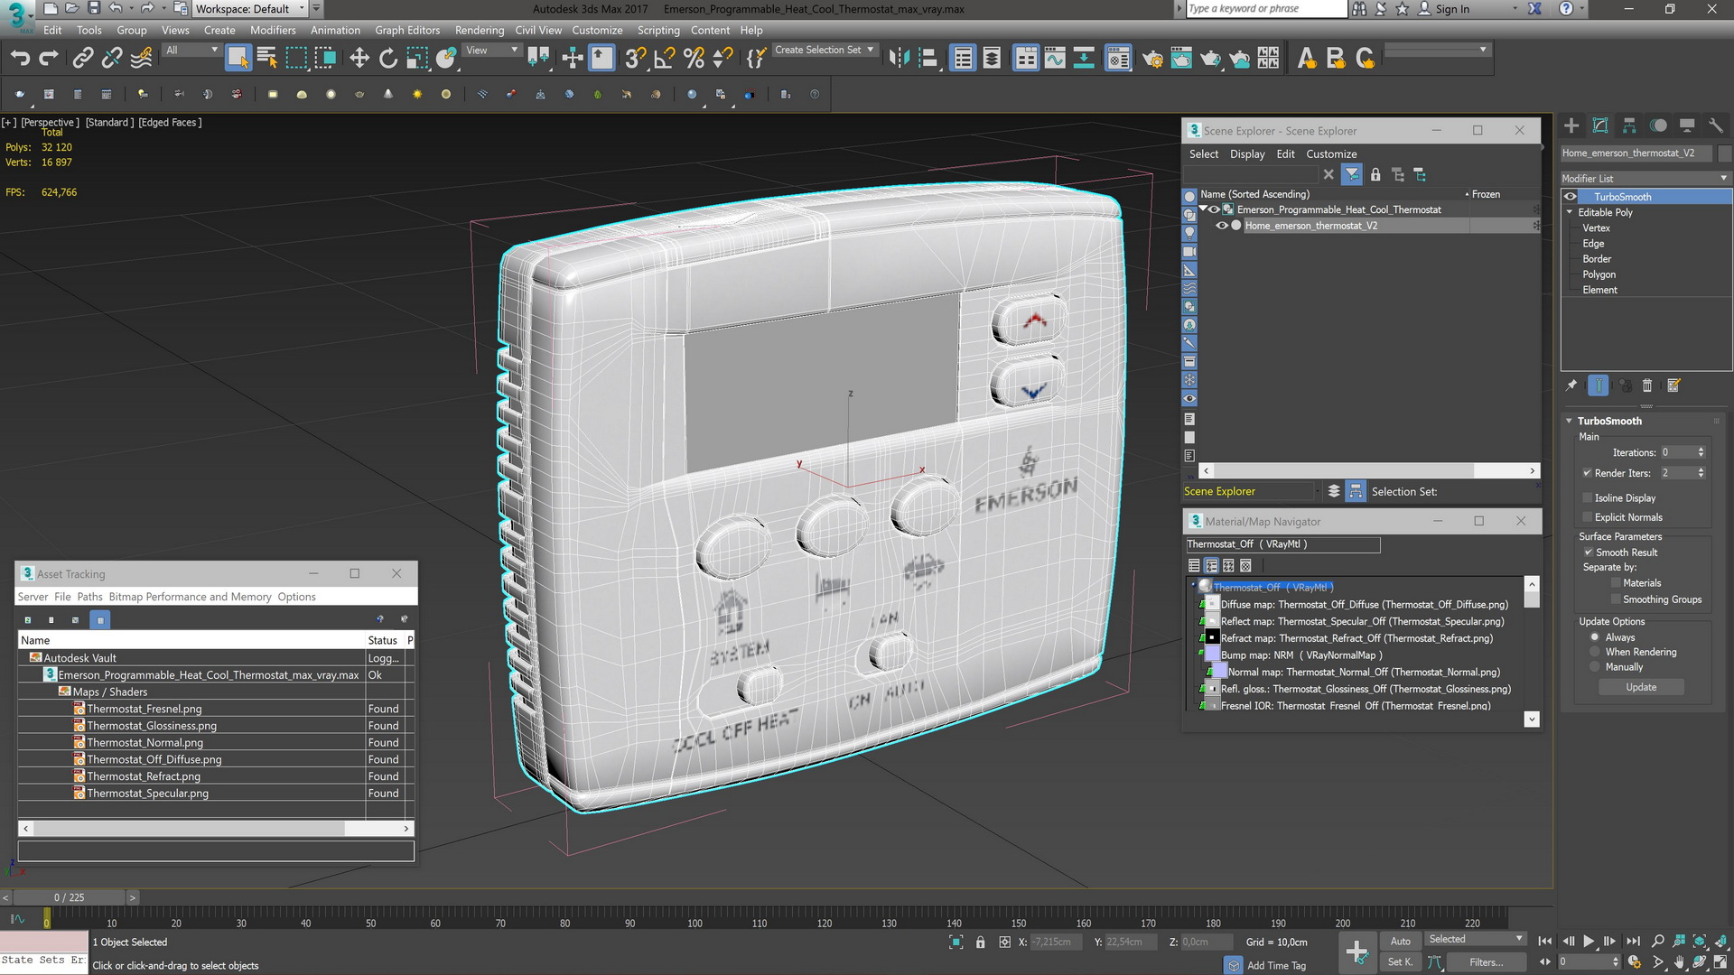Image resolution: width=1734 pixels, height=975 pixels.
Task: Open the Material Editor
Action: coord(1118,59)
